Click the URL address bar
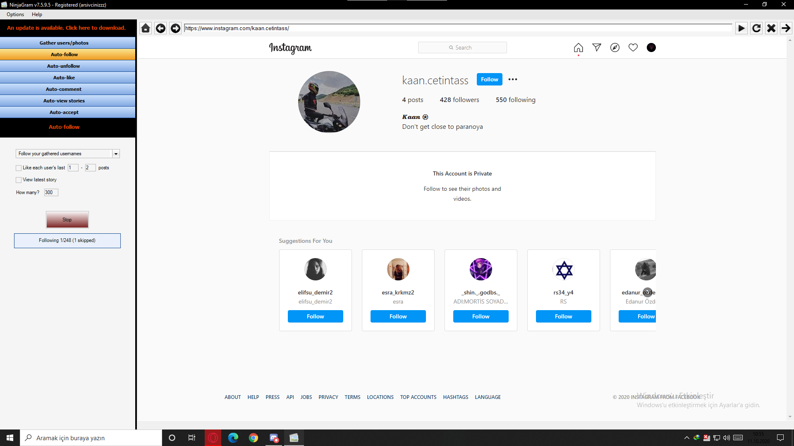This screenshot has width=794, height=446. click(x=458, y=28)
